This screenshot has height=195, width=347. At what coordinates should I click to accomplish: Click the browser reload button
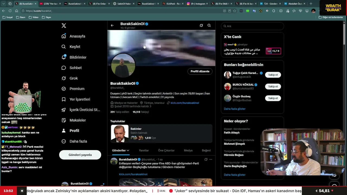tap(10, 11)
